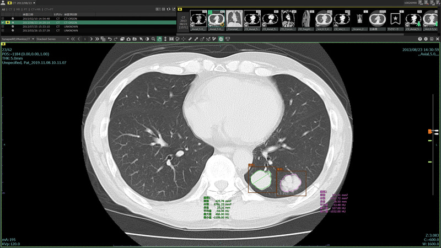Image resolution: width=441 pixels, height=248 pixels.
Task: Click the refresh icon above study list
Action: coord(169,9)
